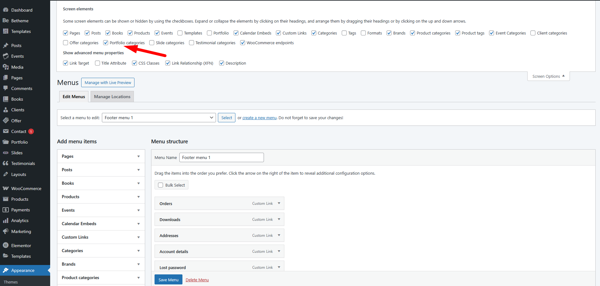Viewport: 600px width, 286px height.
Task: Click the Analytics bar chart icon
Action: [6, 220]
